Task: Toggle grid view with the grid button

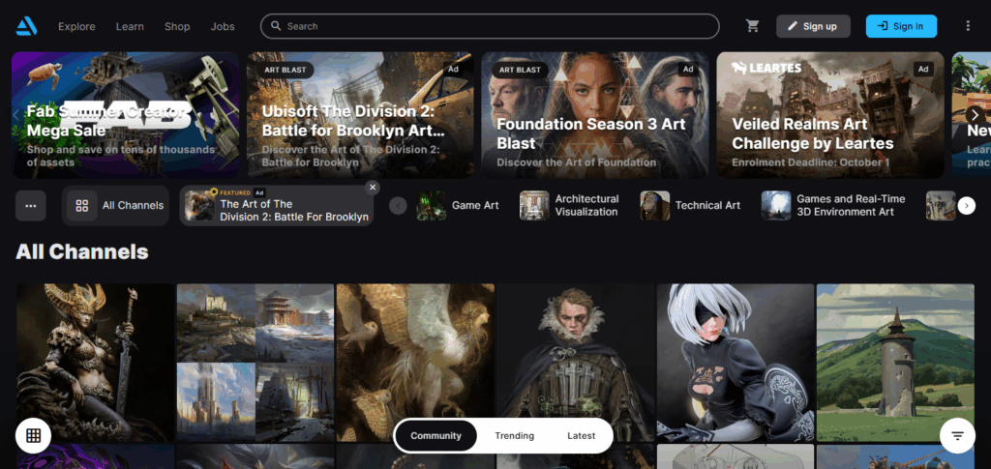Action: [34, 435]
